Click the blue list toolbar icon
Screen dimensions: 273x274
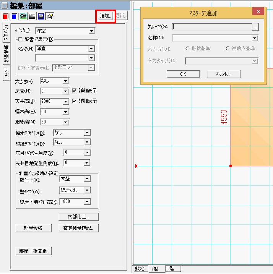pos(41,16)
